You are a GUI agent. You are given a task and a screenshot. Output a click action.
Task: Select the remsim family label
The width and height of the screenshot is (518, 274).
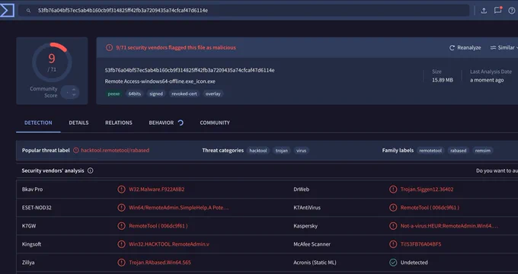(483, 151)
